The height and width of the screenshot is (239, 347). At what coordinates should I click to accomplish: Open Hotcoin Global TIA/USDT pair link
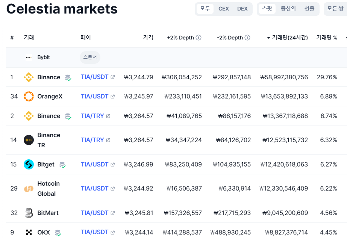click(94, 189)
